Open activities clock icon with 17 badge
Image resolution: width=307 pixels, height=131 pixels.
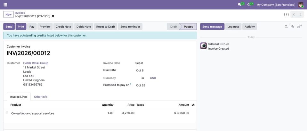point(250,4)
